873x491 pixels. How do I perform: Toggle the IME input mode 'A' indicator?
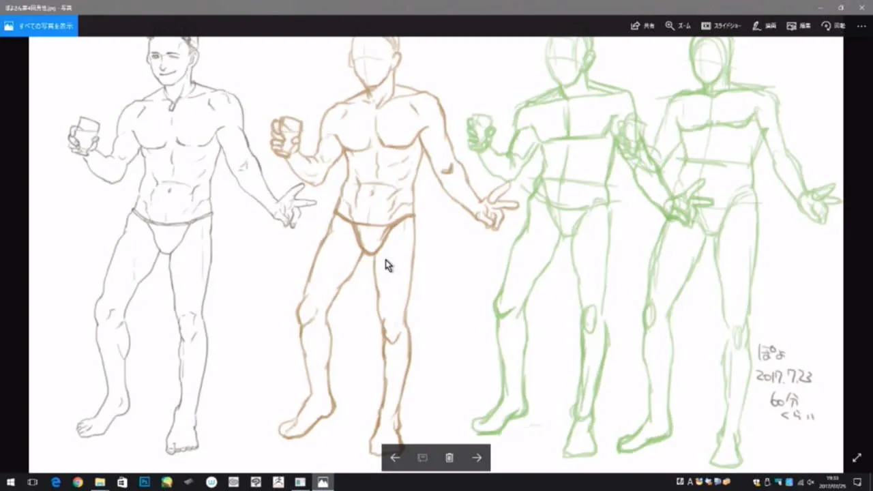(690, 482)
